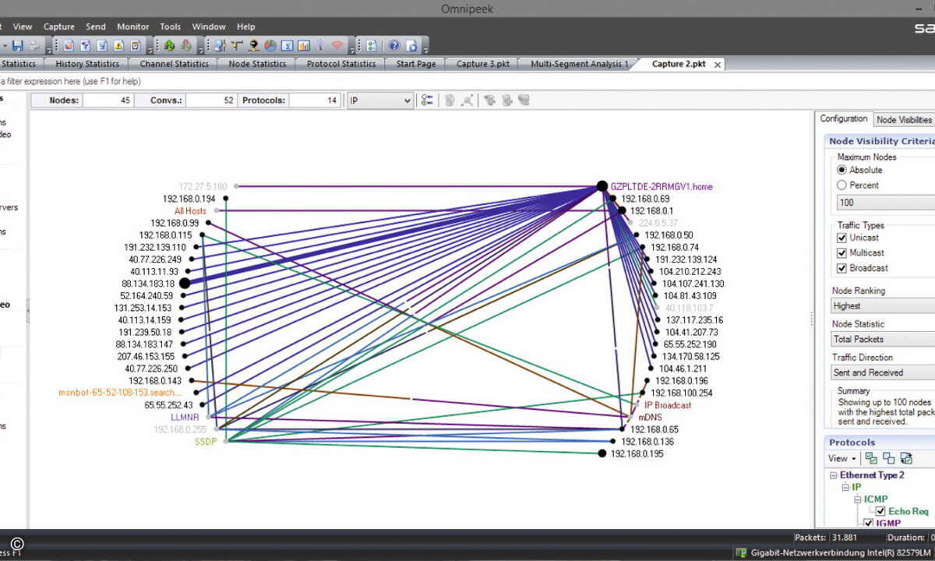Click the Sigma summary toolbar icon

point(287,46)
